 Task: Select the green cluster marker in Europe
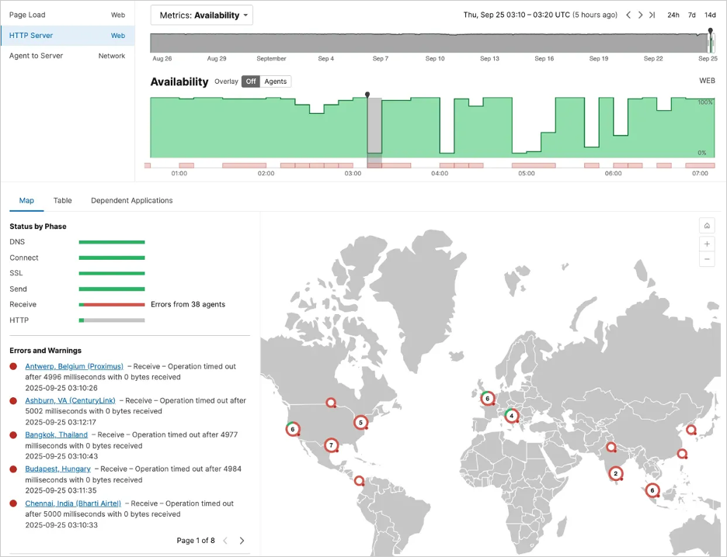(511, 416)
